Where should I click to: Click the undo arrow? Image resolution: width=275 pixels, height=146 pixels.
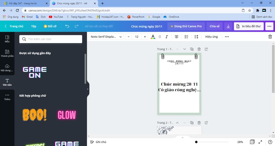pos(67,26)
